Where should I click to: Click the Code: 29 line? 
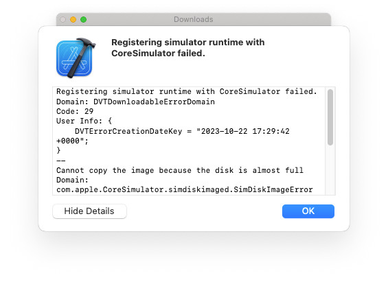coord(75,111)
